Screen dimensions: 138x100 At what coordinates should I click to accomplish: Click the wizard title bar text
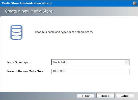[x=27, y=3]
